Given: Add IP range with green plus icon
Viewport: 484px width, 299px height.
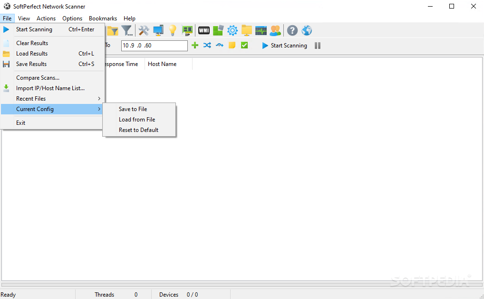Looking at the screenshot, I should (x=195, y=45).
